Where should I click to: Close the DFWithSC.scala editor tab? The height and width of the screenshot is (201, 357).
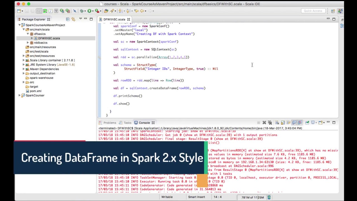coord(129,19)
